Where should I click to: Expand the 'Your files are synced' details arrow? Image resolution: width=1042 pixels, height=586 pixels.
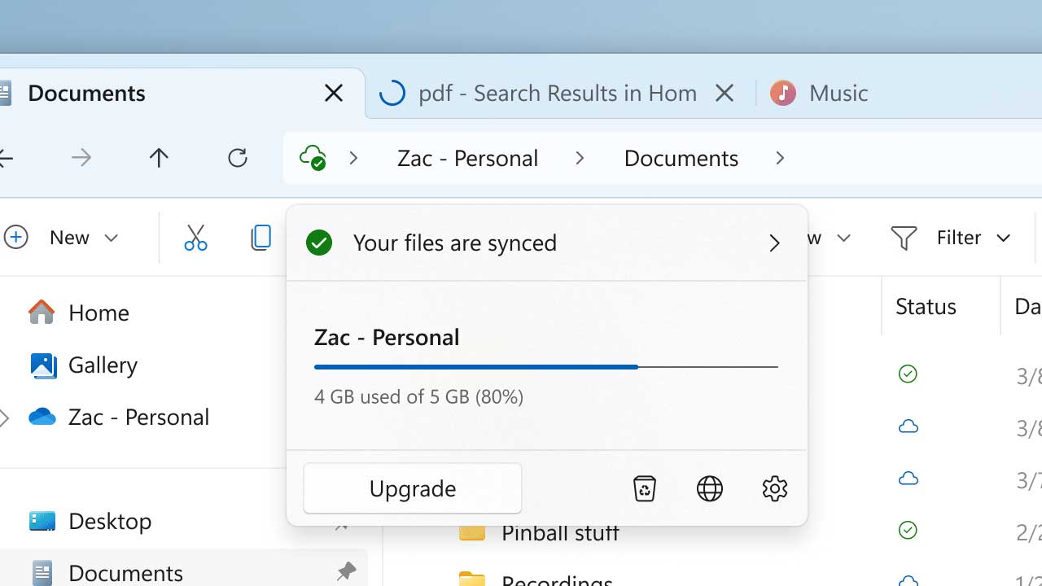coord(773,243)
